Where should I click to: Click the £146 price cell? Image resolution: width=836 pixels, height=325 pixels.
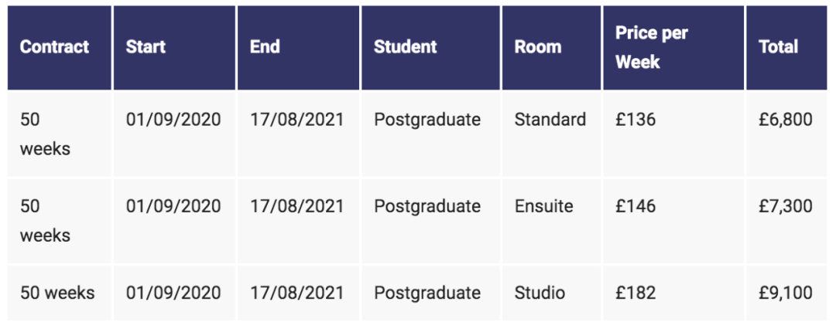[x=636, y=206]
